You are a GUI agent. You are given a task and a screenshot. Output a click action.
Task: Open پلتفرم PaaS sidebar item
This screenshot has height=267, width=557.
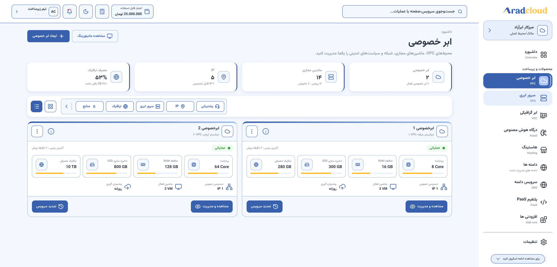tap(518, 202)
